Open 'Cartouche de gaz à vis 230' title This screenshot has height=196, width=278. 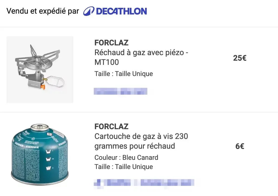point(141,136)
